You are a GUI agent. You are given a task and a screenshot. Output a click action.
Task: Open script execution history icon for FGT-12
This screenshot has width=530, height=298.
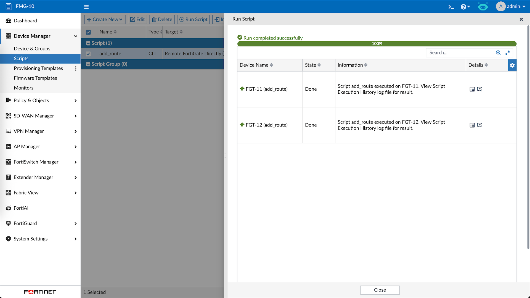(479, 125)
